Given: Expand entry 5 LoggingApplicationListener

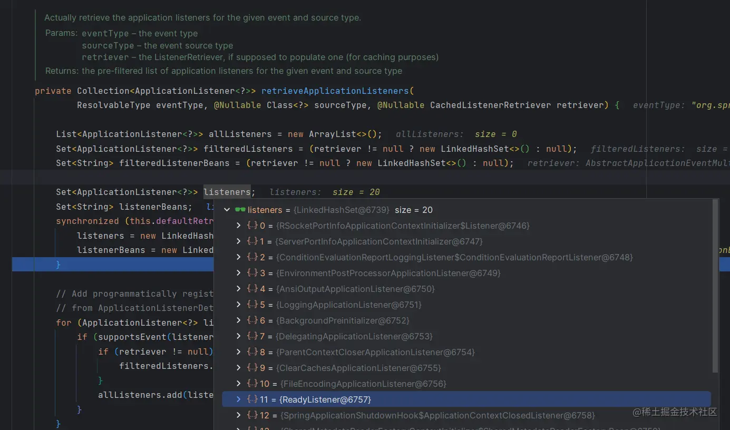Looking at the screenshot, I should click(x=238, y=305).
